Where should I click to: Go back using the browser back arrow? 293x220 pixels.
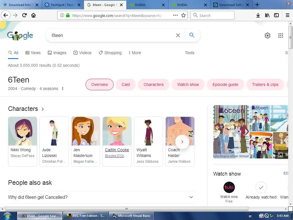point(6,15)
